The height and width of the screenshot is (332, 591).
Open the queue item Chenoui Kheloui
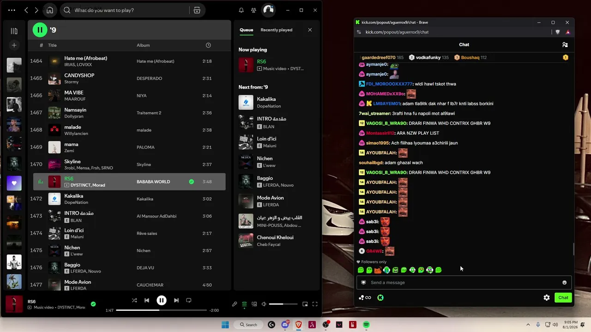pos(276,241)
